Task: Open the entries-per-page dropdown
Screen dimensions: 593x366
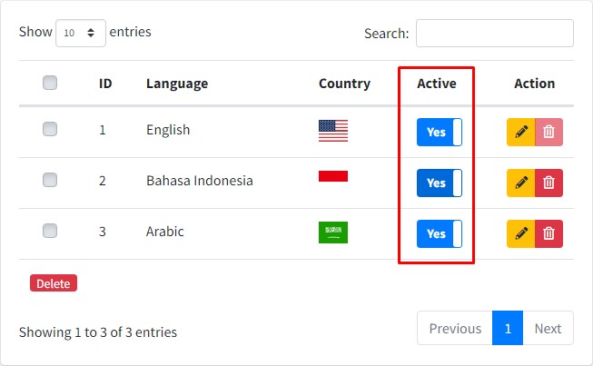Action: [x=81, y=34]
